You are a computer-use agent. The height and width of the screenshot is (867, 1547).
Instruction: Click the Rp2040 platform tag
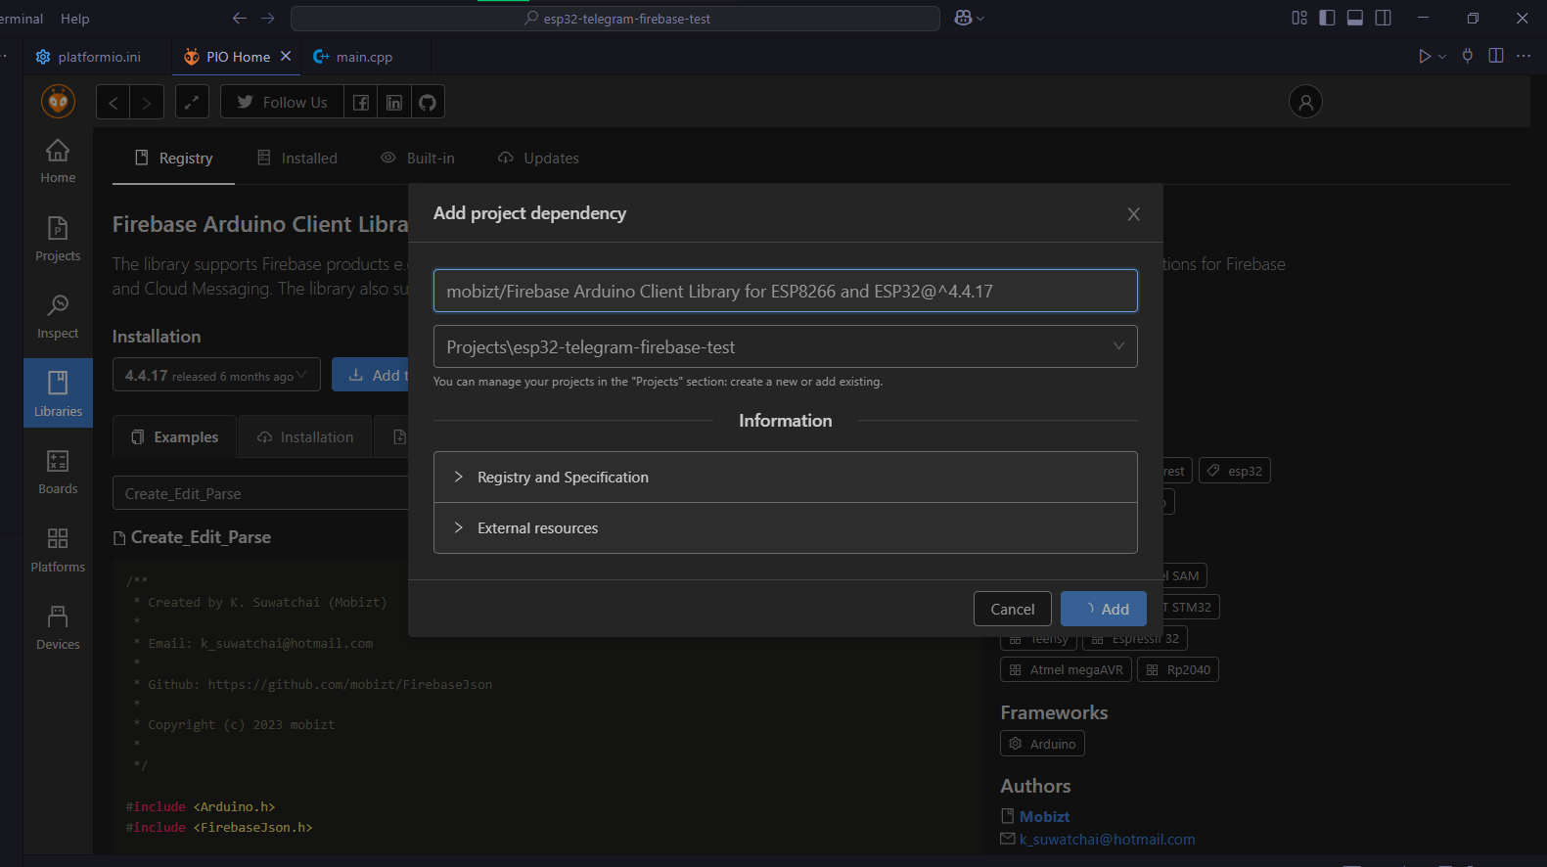pos(1178,669)
